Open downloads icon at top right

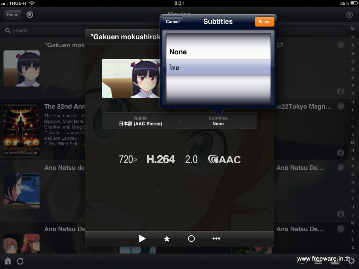click(350, 15)
